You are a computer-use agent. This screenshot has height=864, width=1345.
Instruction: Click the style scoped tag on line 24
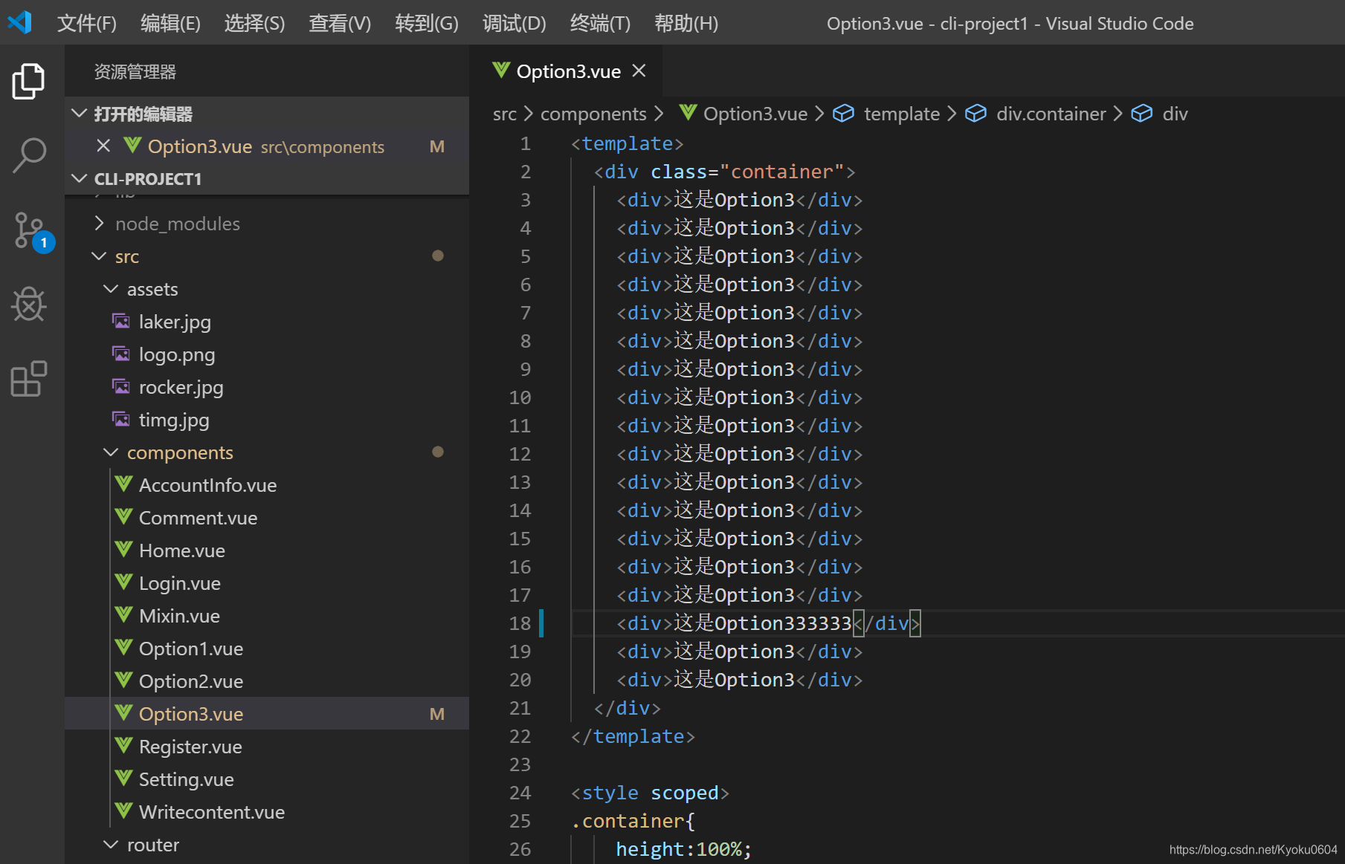(x=650, y=793)
